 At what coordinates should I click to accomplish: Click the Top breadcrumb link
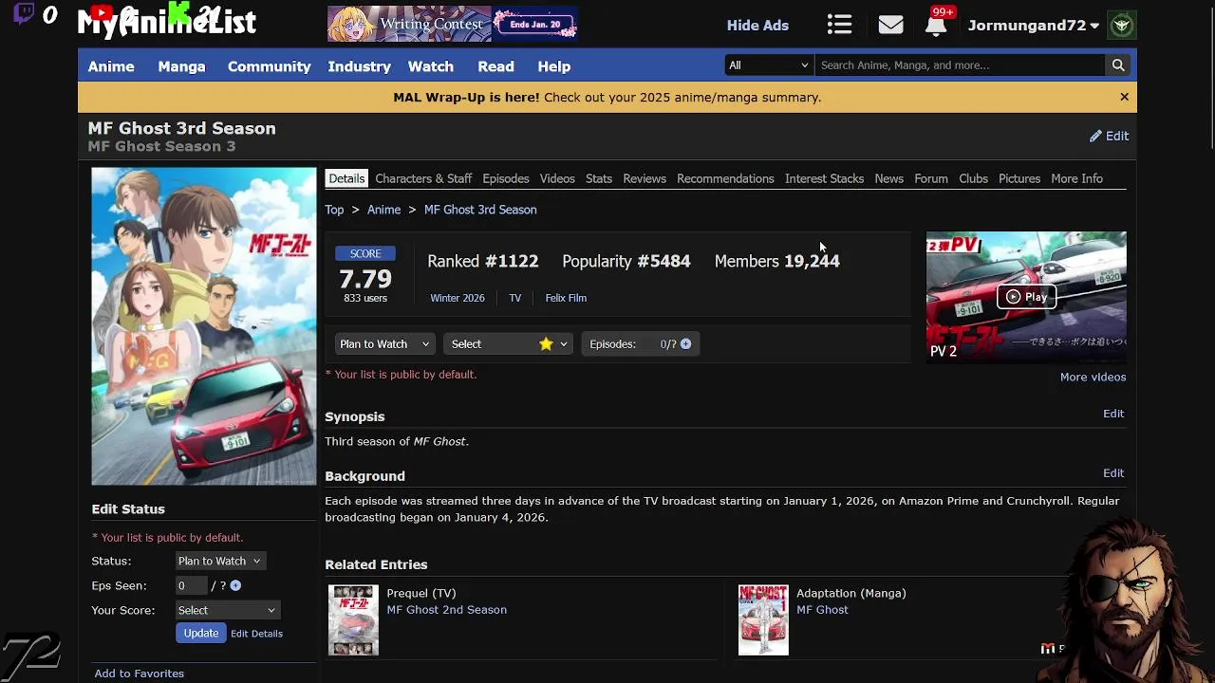(334, 210)
